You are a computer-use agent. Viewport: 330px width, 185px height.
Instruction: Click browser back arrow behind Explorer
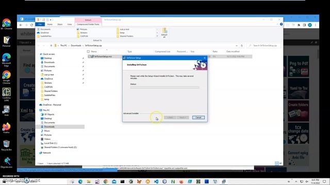[21, 25]
